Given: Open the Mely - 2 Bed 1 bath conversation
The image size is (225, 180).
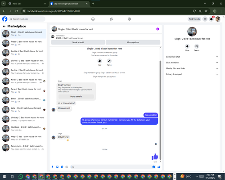Looking at the screenshot, I should [x=24, y=138].
